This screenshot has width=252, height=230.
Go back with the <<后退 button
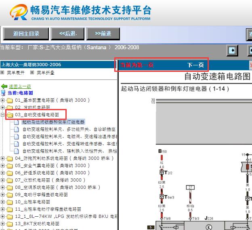click(x=67, y=34)
